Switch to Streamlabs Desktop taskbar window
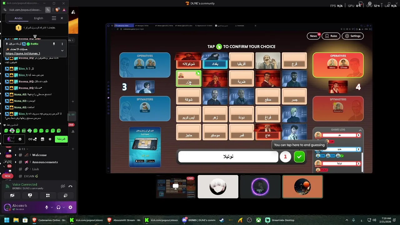Viewport: 400px width, 225px height. 280,220
